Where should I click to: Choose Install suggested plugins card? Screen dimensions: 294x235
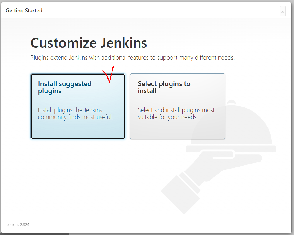78,106
